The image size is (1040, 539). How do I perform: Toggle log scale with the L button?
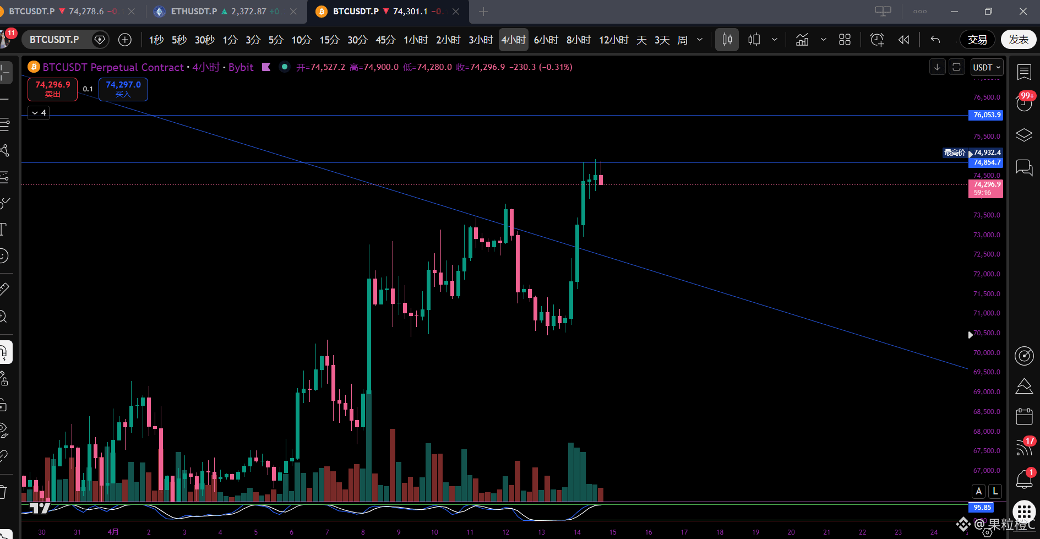[x=995, y=491]
